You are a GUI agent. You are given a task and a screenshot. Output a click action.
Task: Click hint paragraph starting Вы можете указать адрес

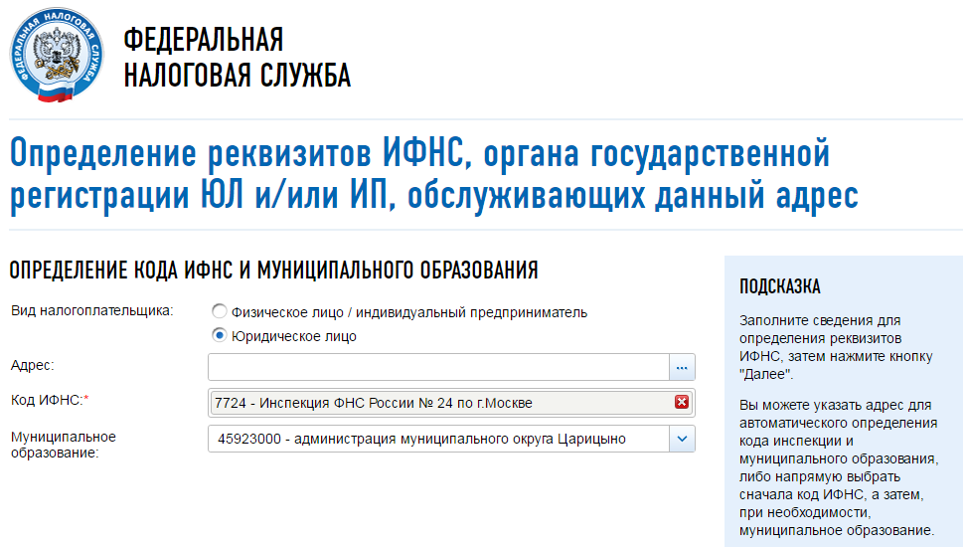(x=839, y=467)
